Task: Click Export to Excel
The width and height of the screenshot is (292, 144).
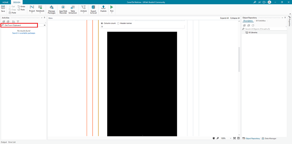Action: [x=93, y=9]
